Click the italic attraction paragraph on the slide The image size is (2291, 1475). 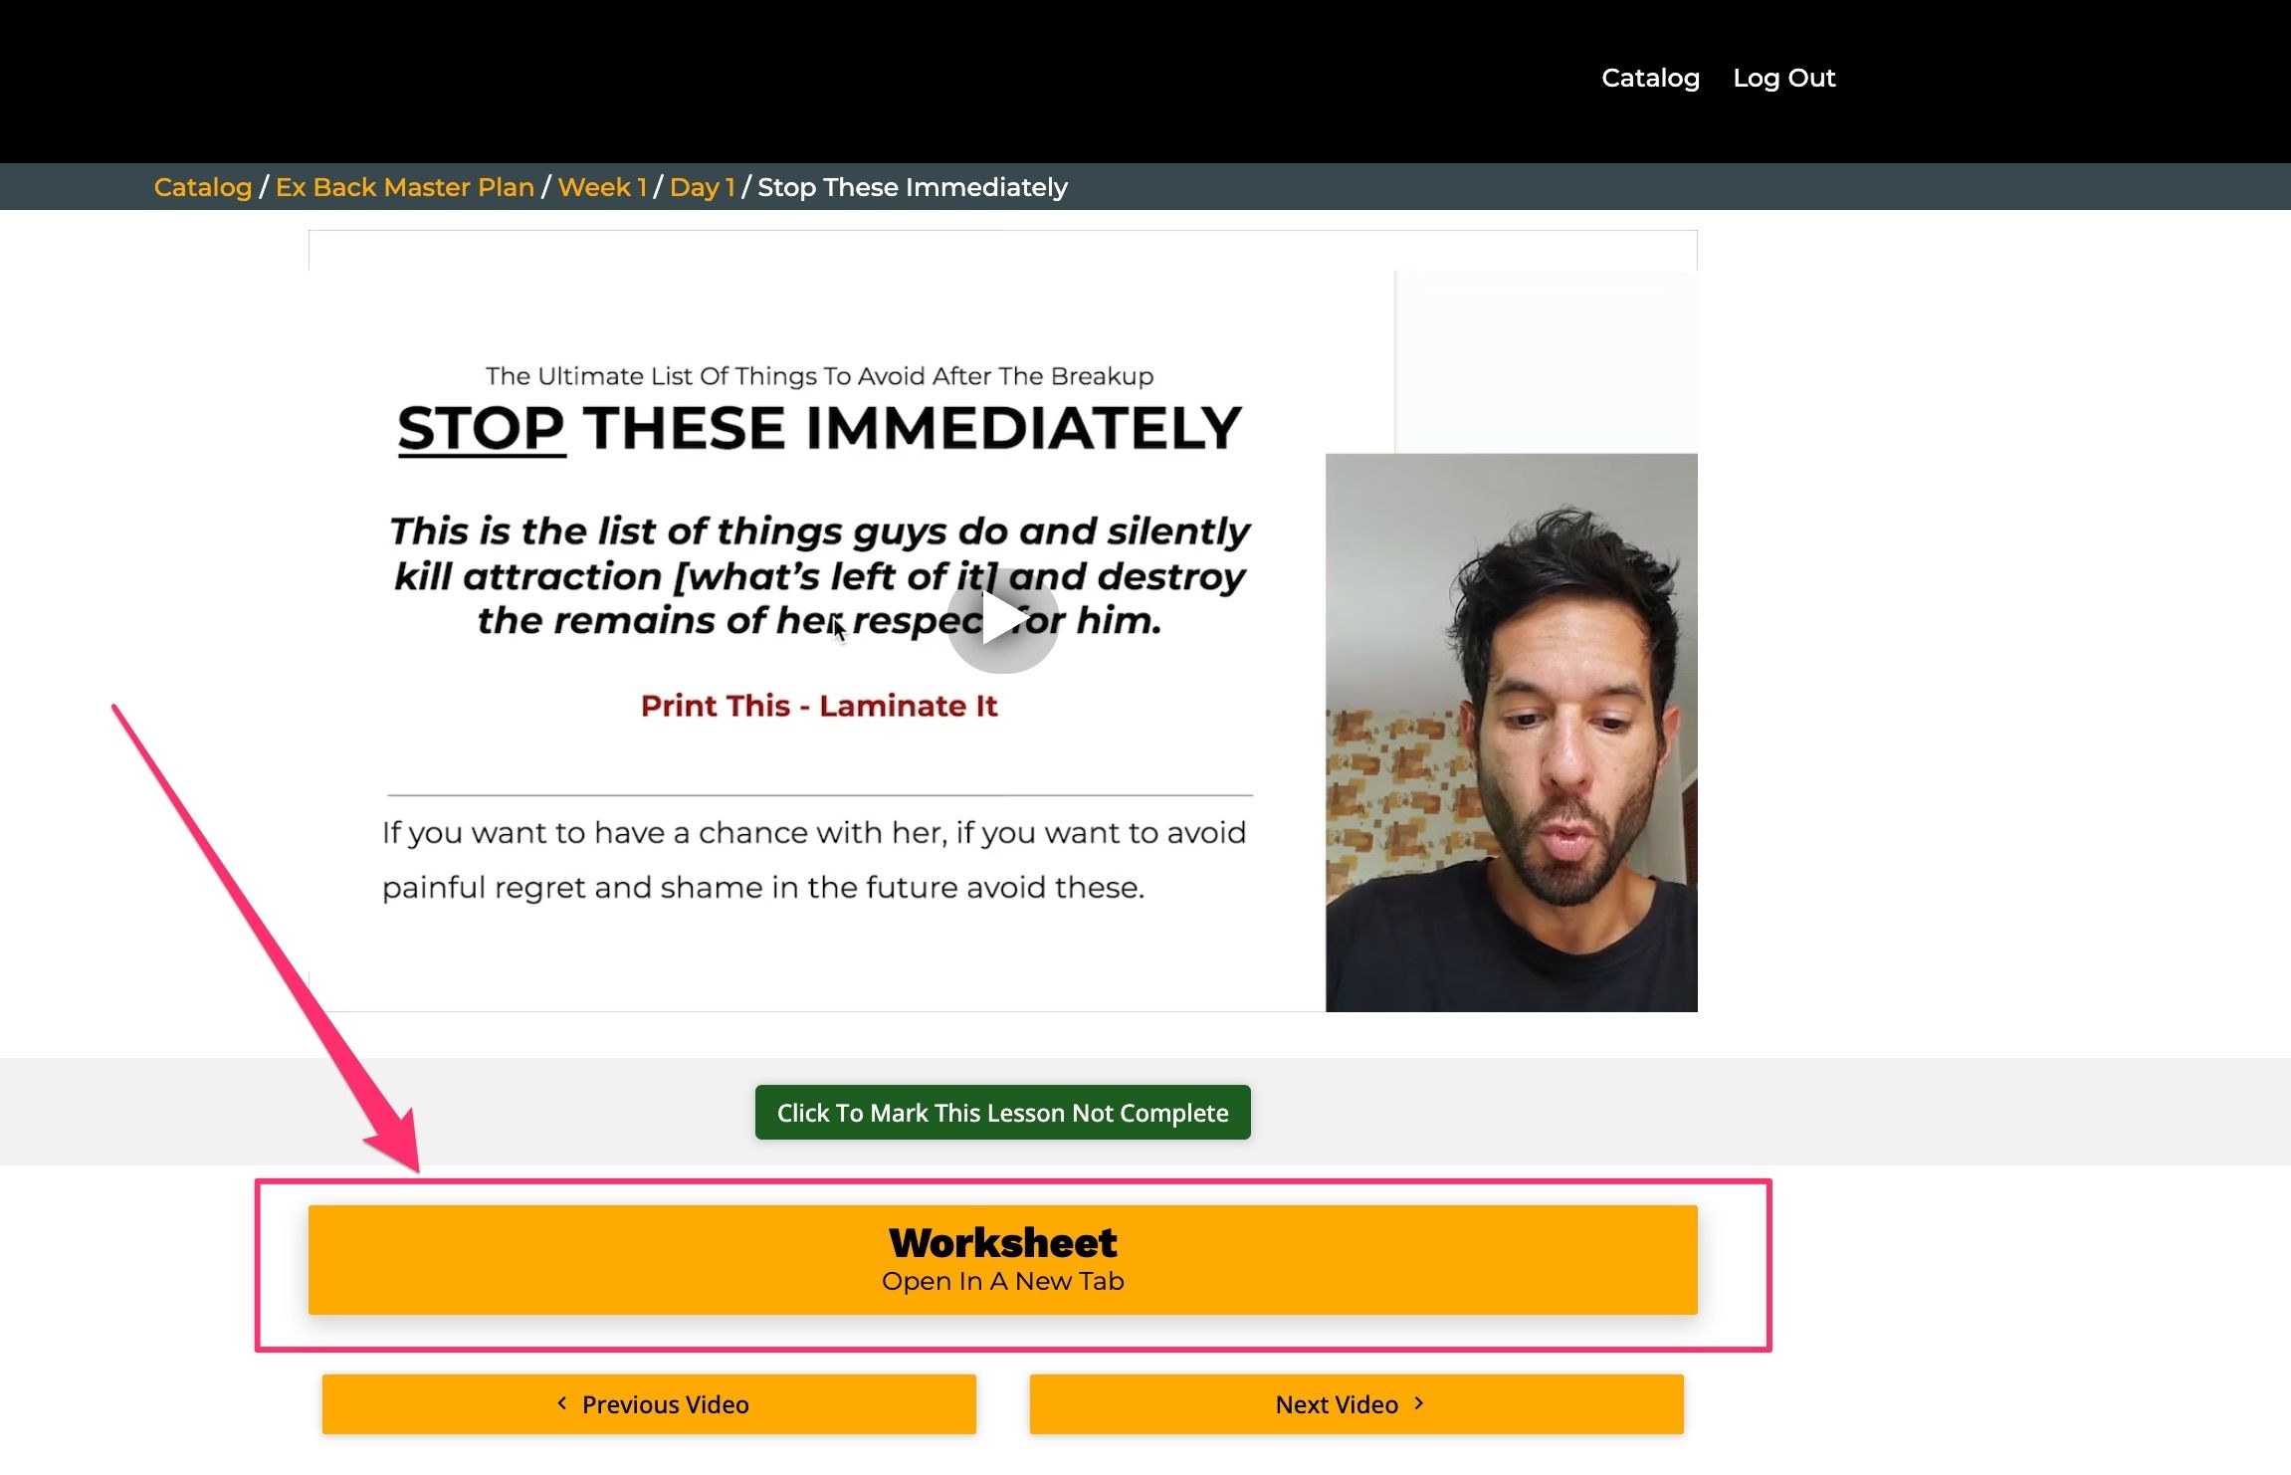point(819,575)
